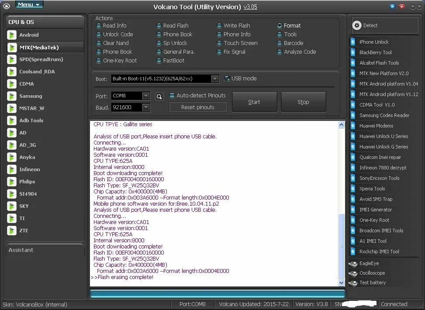Viewport: 425px width, 310px height.
Task: Click the log scrollbar up arrow
Action: point(342,124)
